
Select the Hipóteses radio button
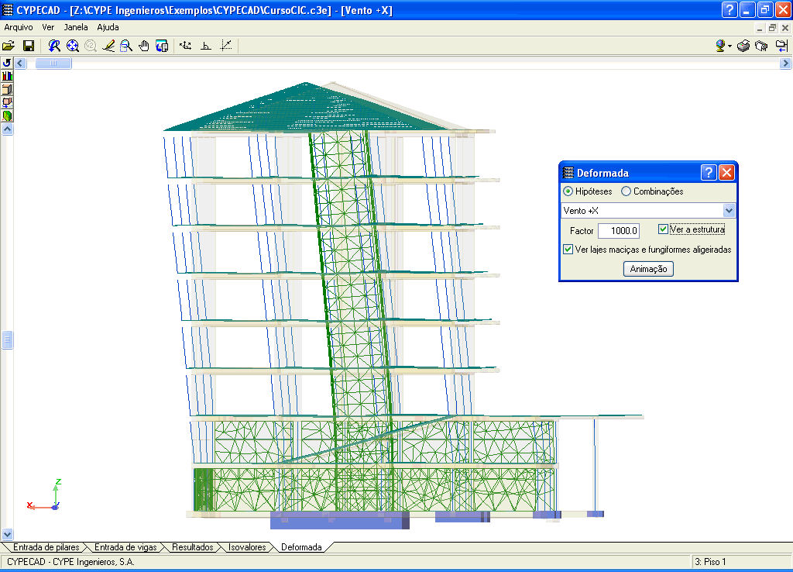(568, 191)
